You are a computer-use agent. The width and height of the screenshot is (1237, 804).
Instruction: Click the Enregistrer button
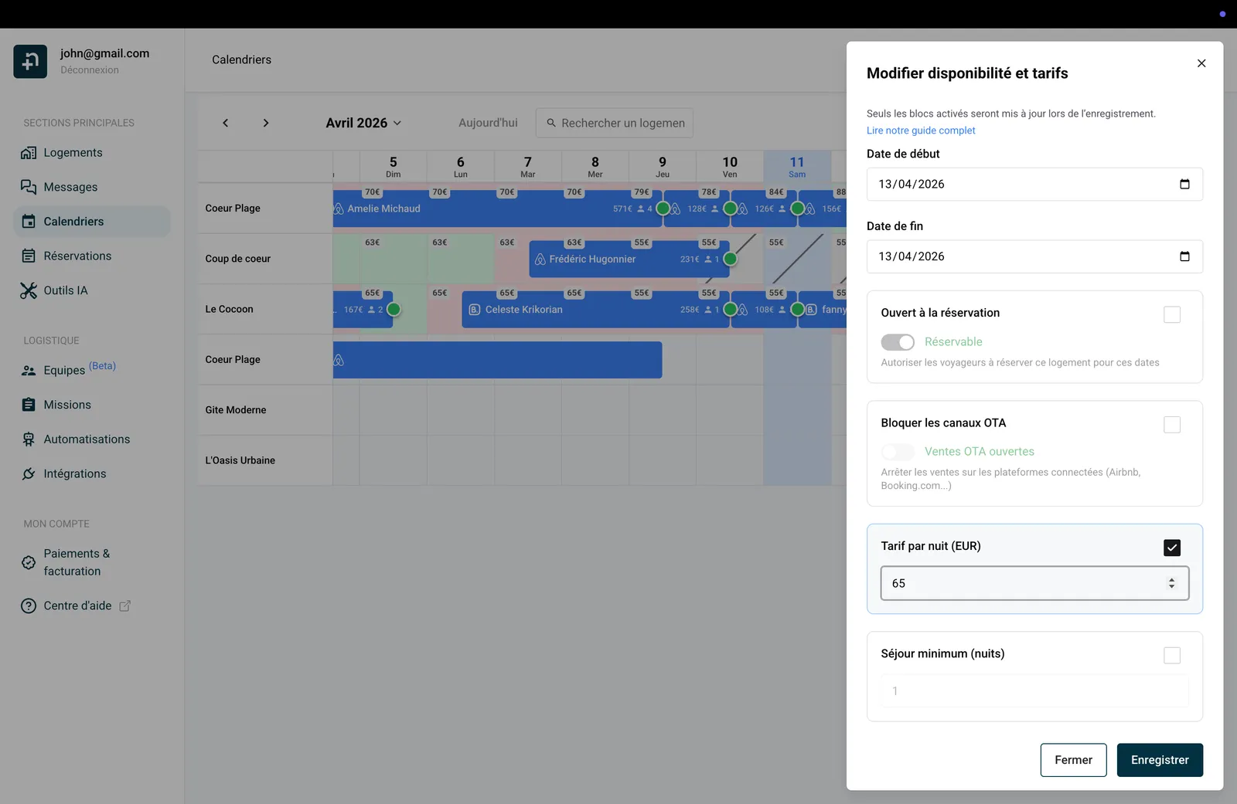click(x=1160, y=760)
